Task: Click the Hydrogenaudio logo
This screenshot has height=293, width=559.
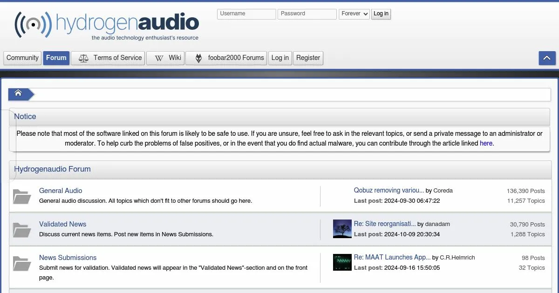Action: pyautogui.click(x=107, y=25)
